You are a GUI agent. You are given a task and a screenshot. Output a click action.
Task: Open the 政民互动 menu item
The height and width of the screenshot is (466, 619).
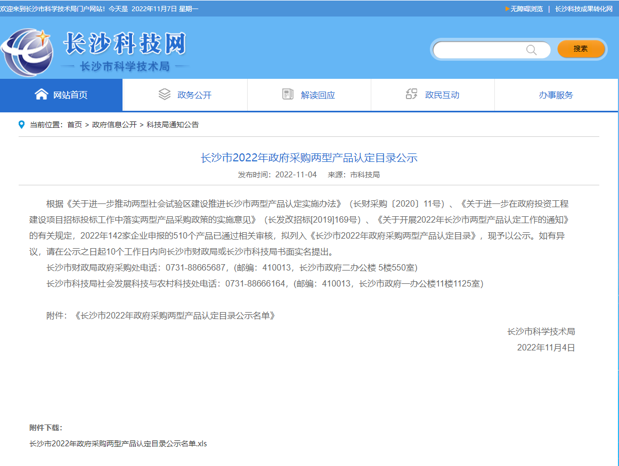tap(433, 95)
